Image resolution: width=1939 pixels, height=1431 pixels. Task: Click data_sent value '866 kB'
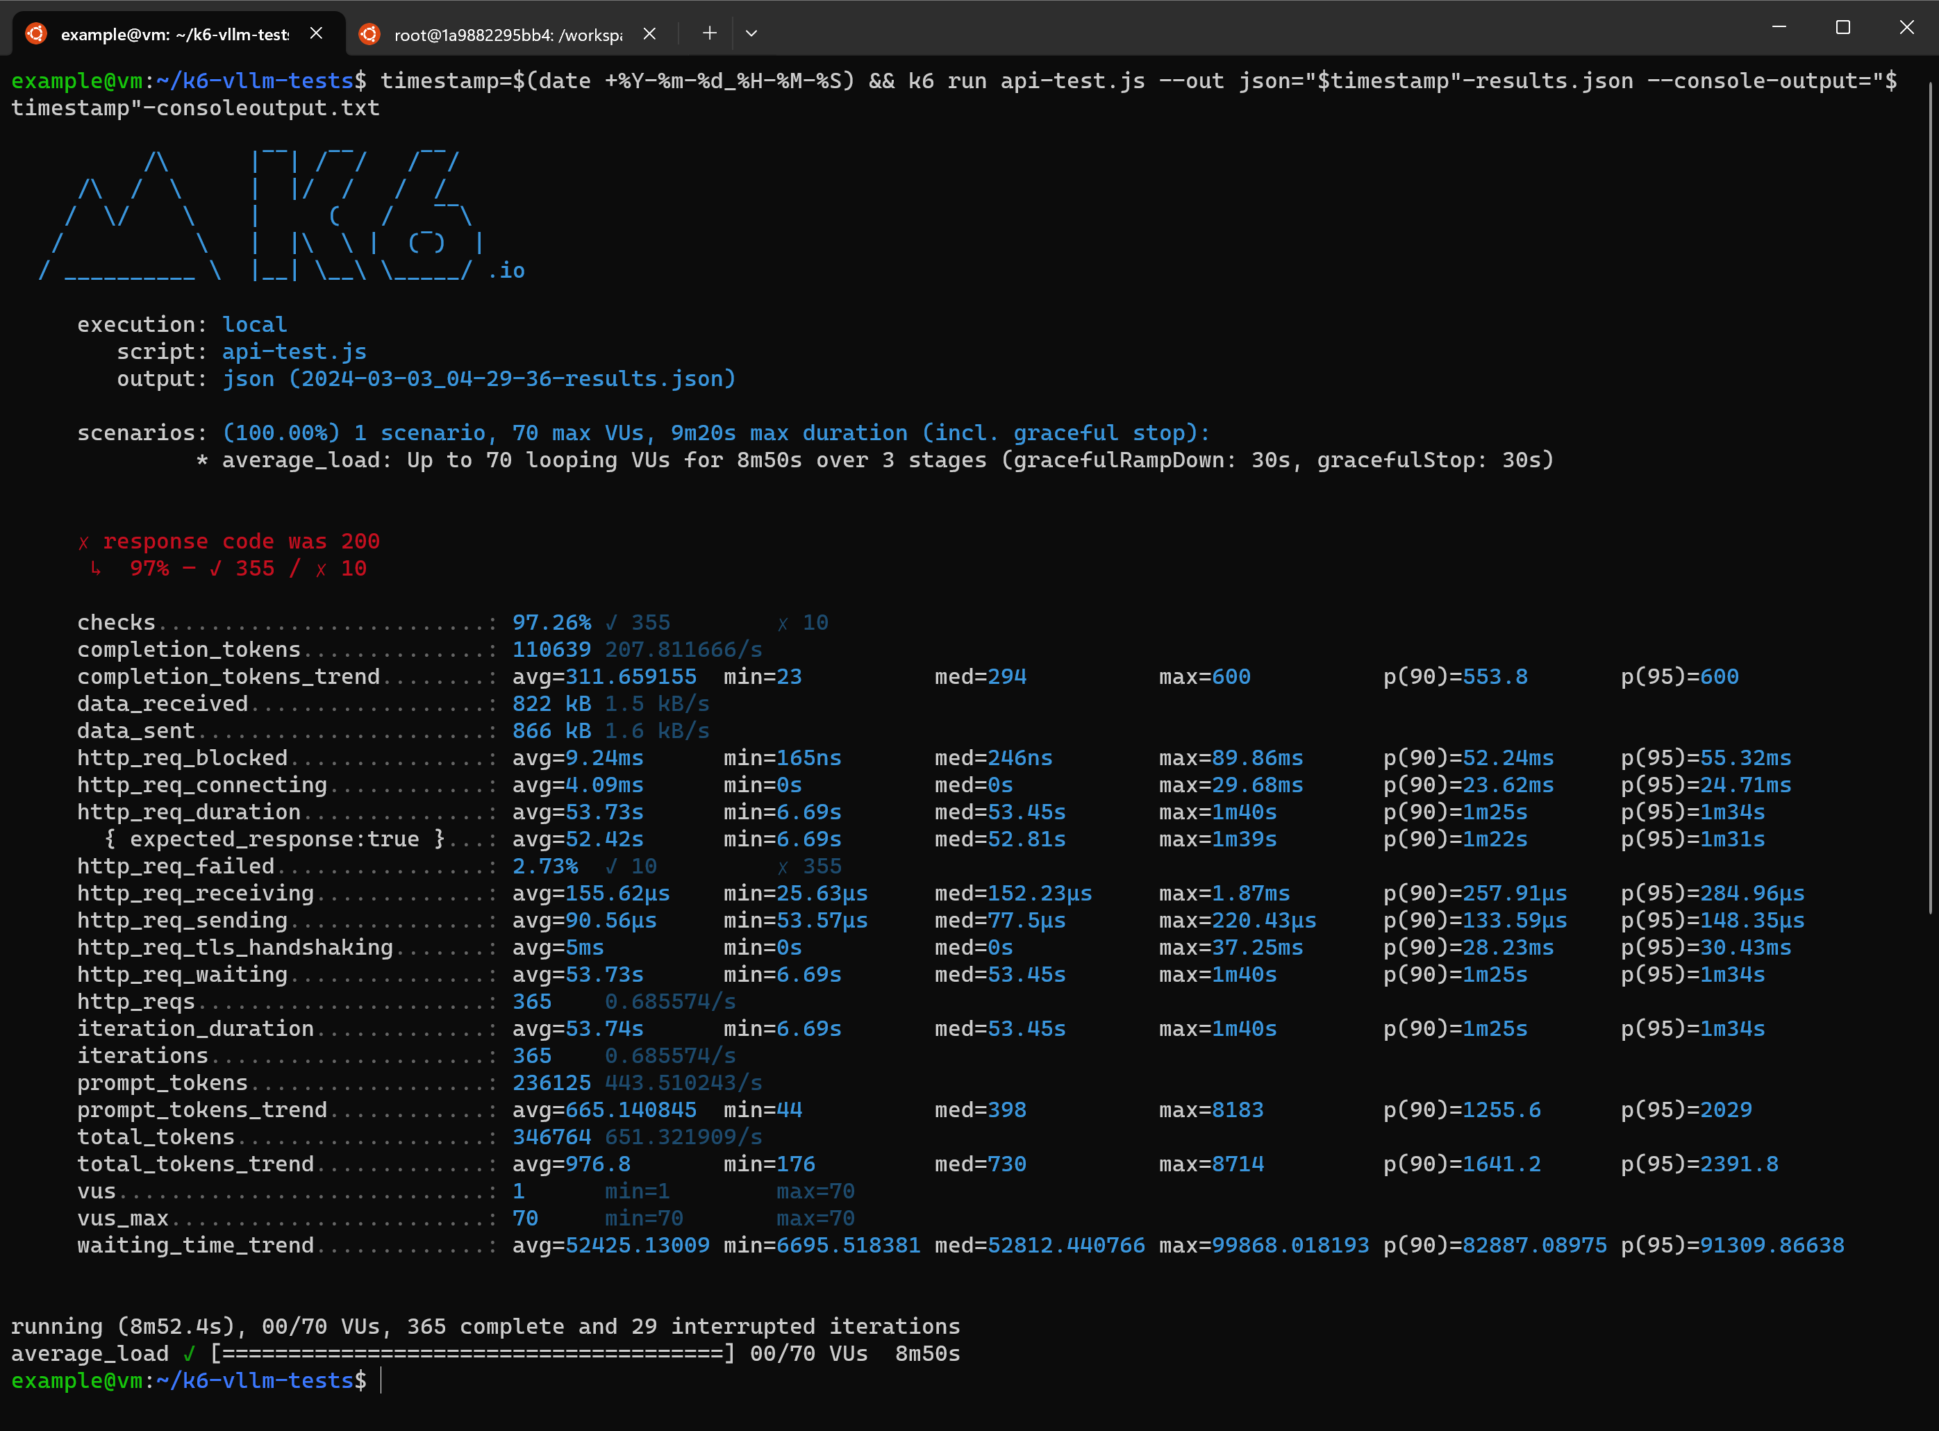tap(552, 730)
